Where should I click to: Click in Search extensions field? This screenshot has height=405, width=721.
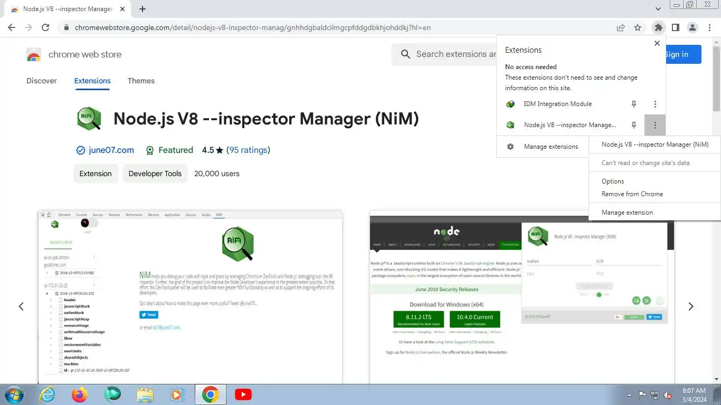[456, 54]
